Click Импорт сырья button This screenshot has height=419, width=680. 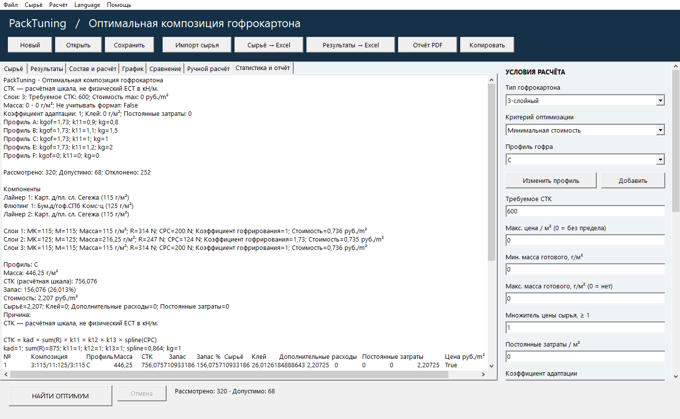click(197, 45)
